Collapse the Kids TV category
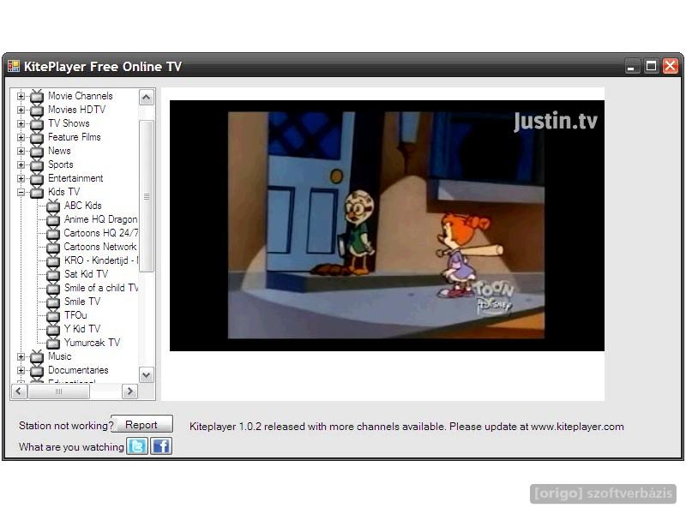This screenshot has width=686, height=514. tap(21, 192)
